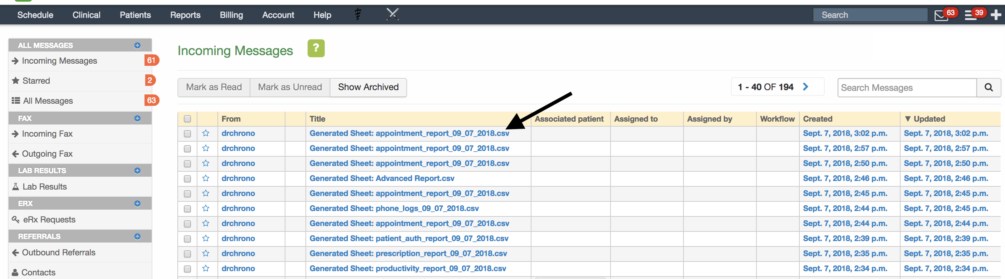Viewport: 1005px width, 279px height.
Task: Star the phone_logs message
Action: [x=206, y=209]
